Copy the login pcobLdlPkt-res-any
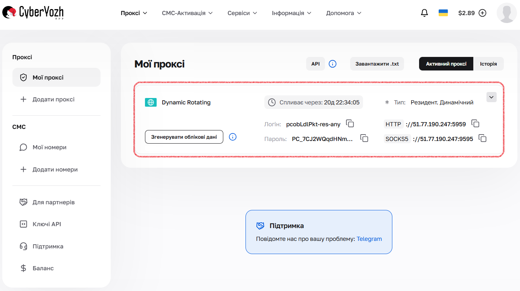The height and width of the screenshot is (291, 520). 350,124
